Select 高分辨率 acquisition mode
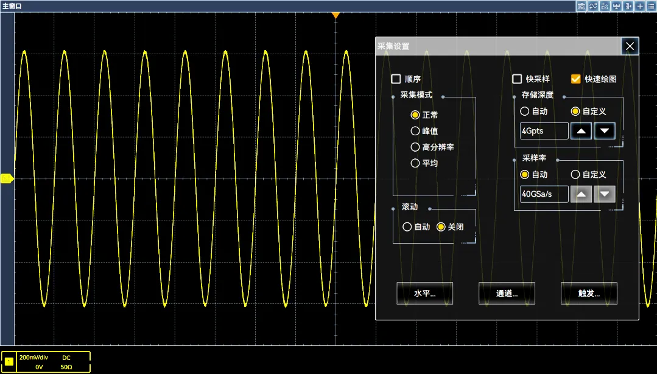This screenshot has width=657, height=374. 415,147
